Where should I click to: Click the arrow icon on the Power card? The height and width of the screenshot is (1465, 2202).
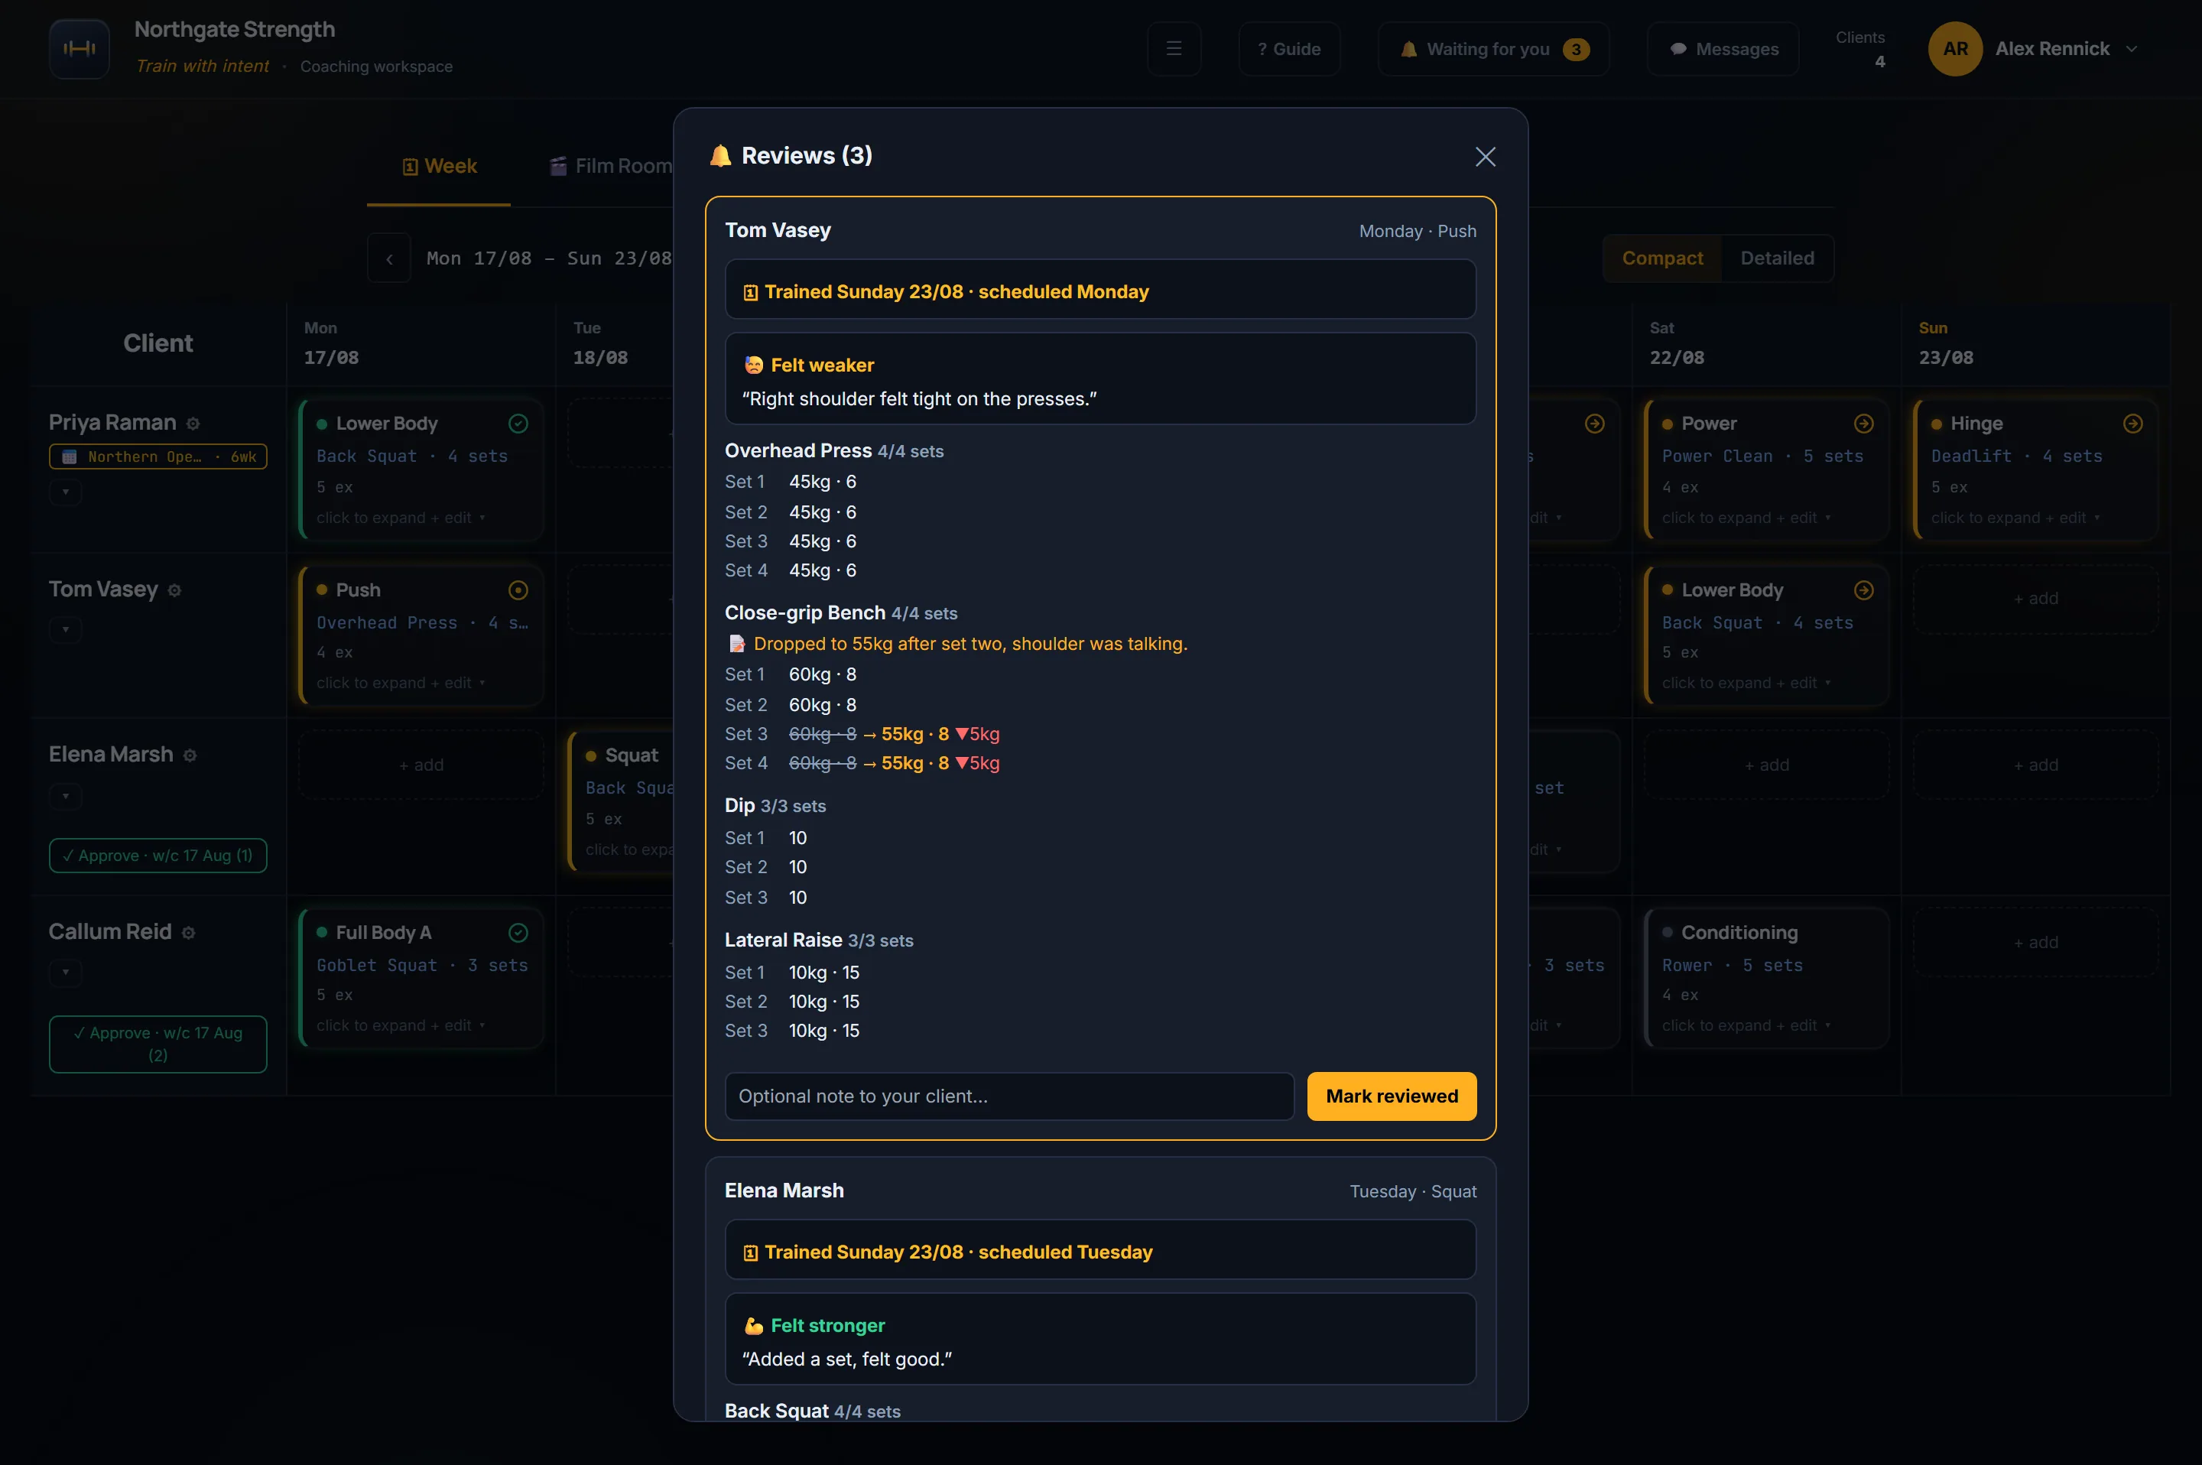1864,424
